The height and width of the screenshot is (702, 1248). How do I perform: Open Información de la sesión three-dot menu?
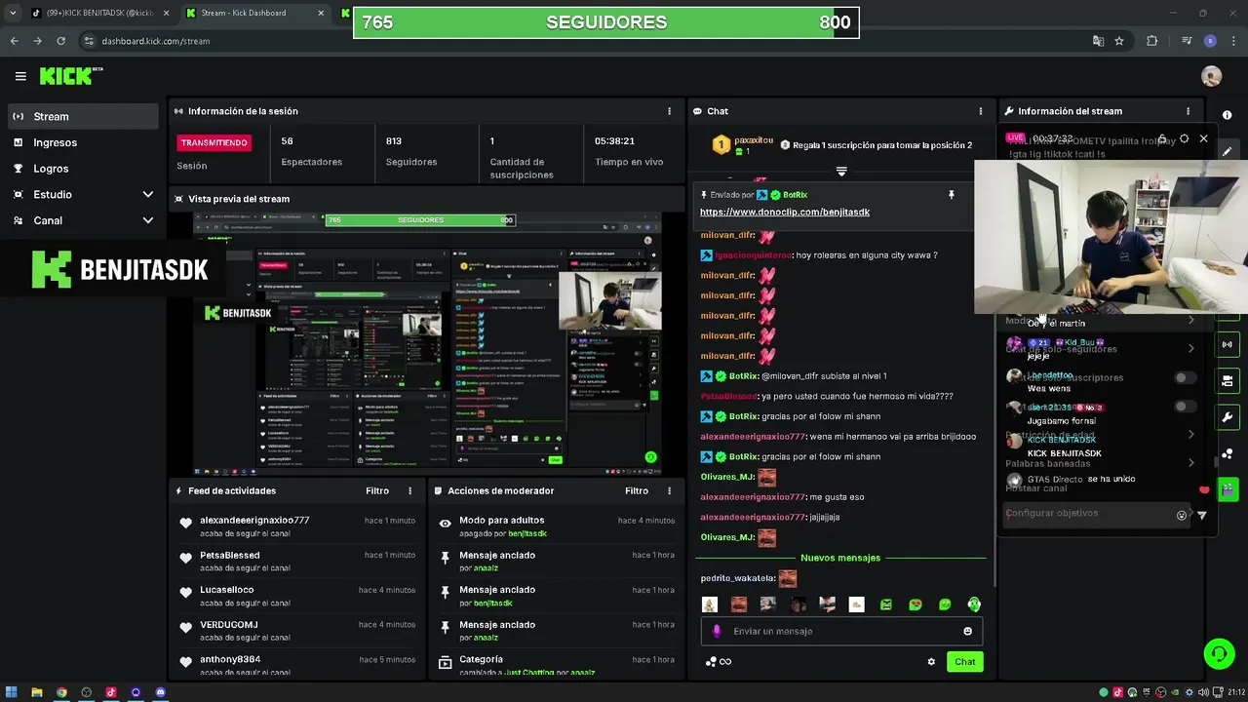pos(669,111)
